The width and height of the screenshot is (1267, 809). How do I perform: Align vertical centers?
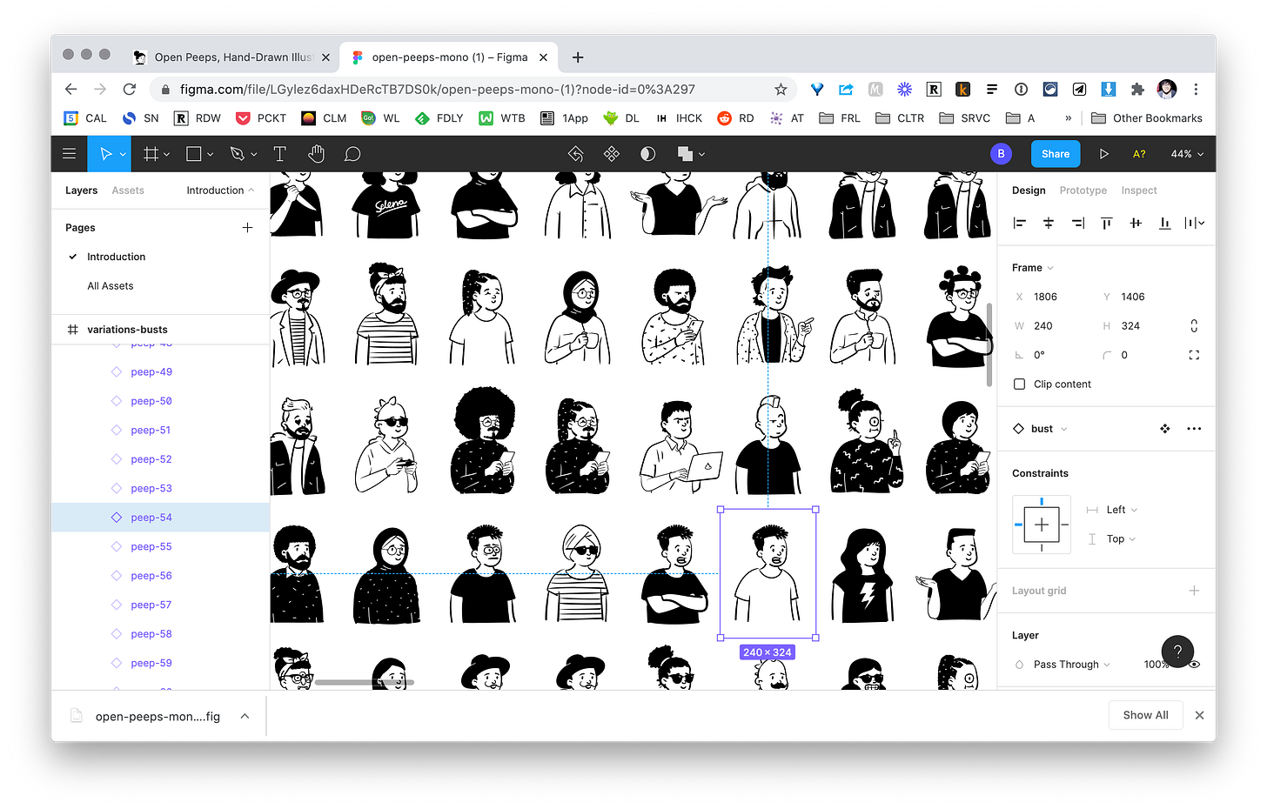pos(1136,224)
